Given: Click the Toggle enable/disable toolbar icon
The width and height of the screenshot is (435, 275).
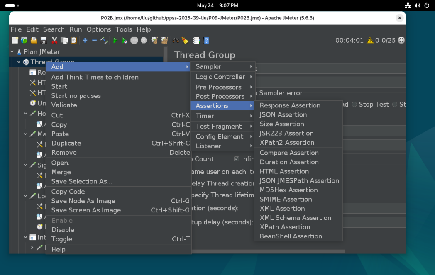Looking at the screenshot, I should click(104, 41).
